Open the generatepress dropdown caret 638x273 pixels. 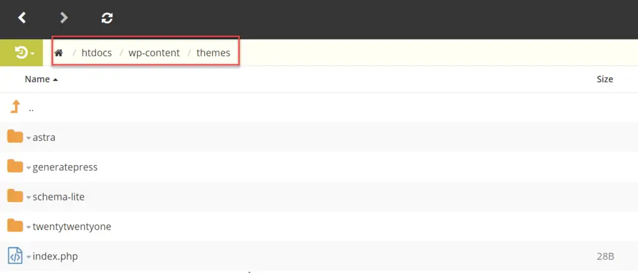pyautogui.click(x=29, y=168)
